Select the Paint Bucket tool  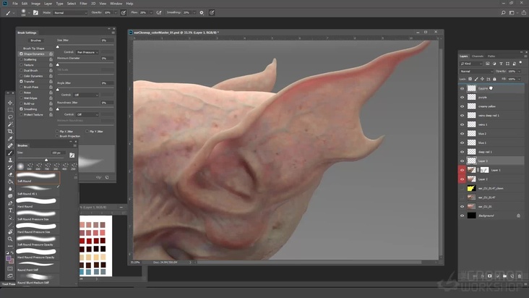10,182
